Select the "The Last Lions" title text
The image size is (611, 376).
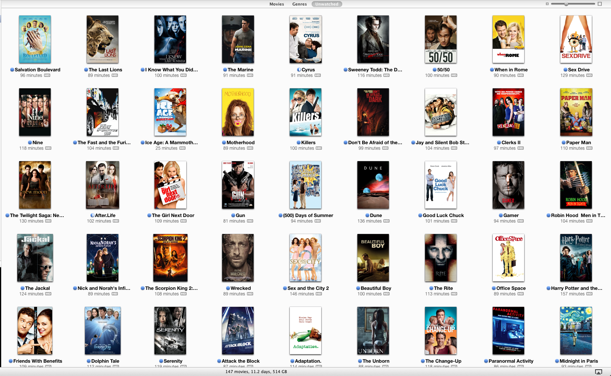(x=105, y=70)
